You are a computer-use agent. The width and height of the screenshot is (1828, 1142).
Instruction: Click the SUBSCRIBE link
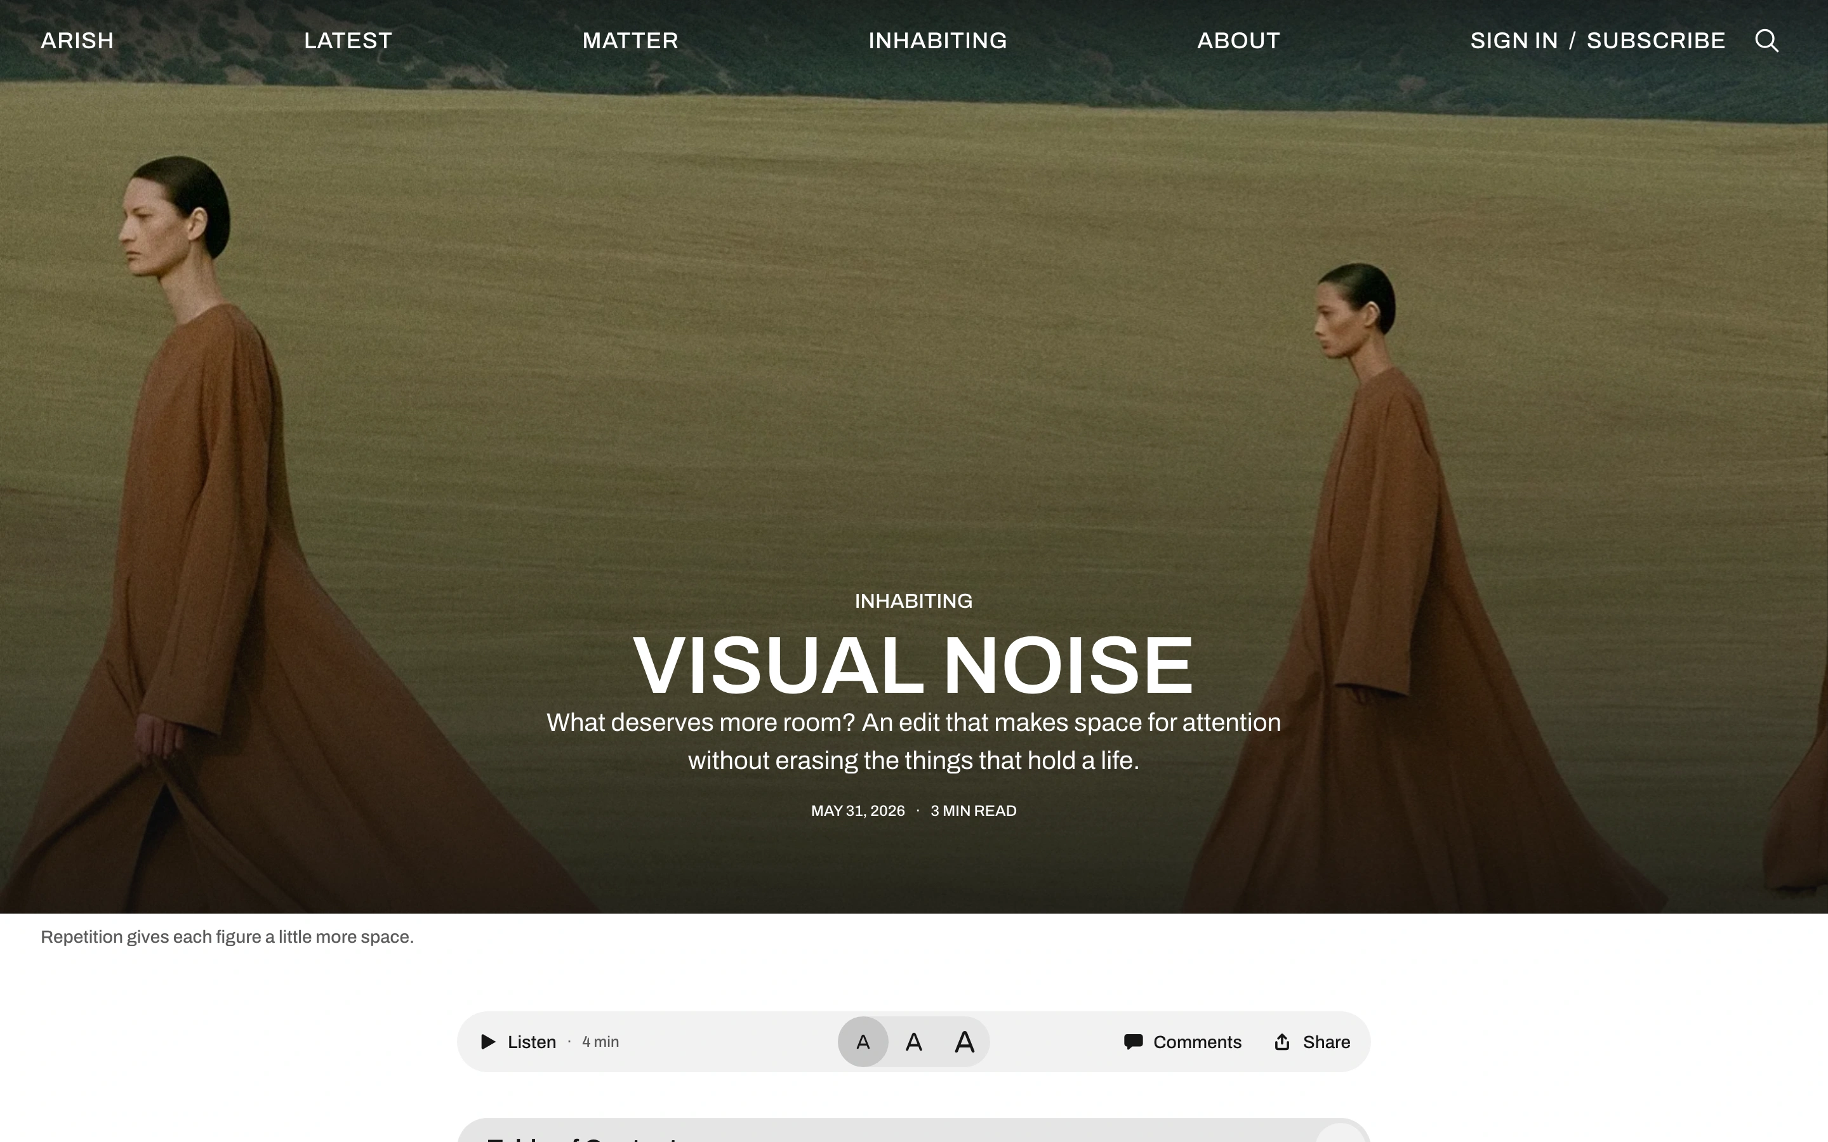click(1656, 41)
